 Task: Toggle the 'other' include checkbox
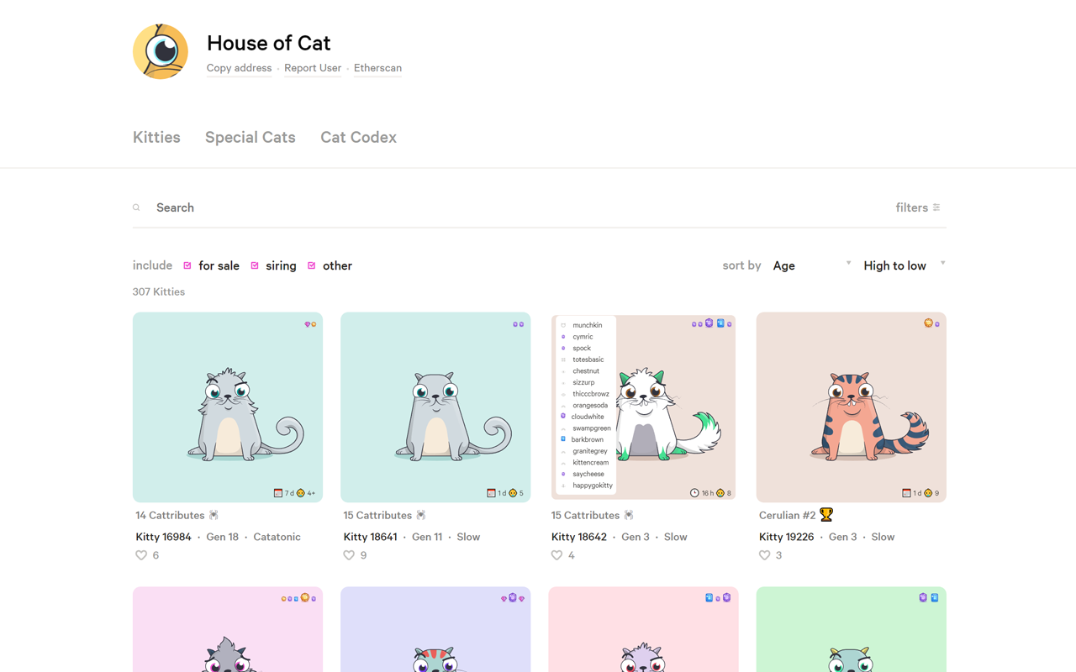(311, 265)
